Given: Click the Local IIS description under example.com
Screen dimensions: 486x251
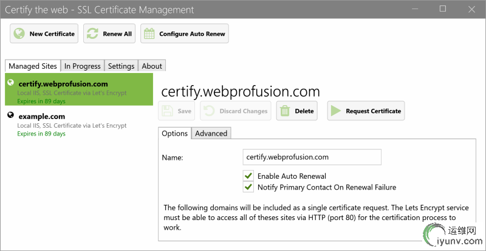Looking at the screenshot, I should pos(72,126).
